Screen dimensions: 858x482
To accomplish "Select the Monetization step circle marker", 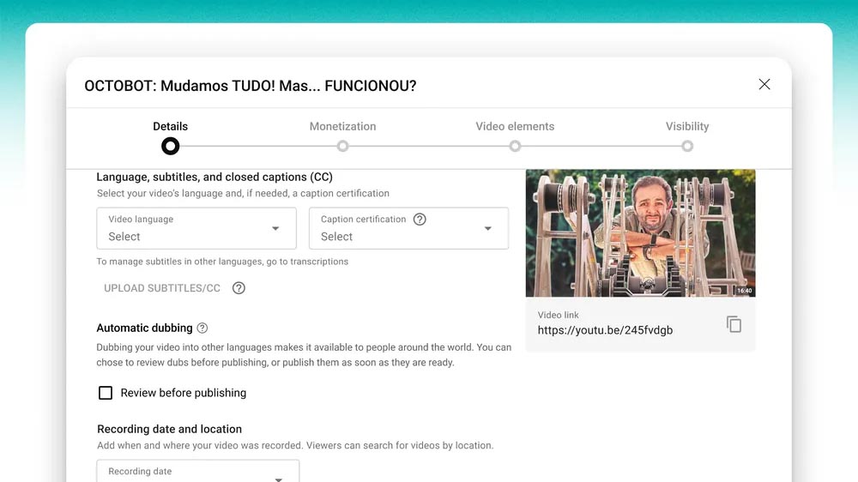I will [342, 146].
